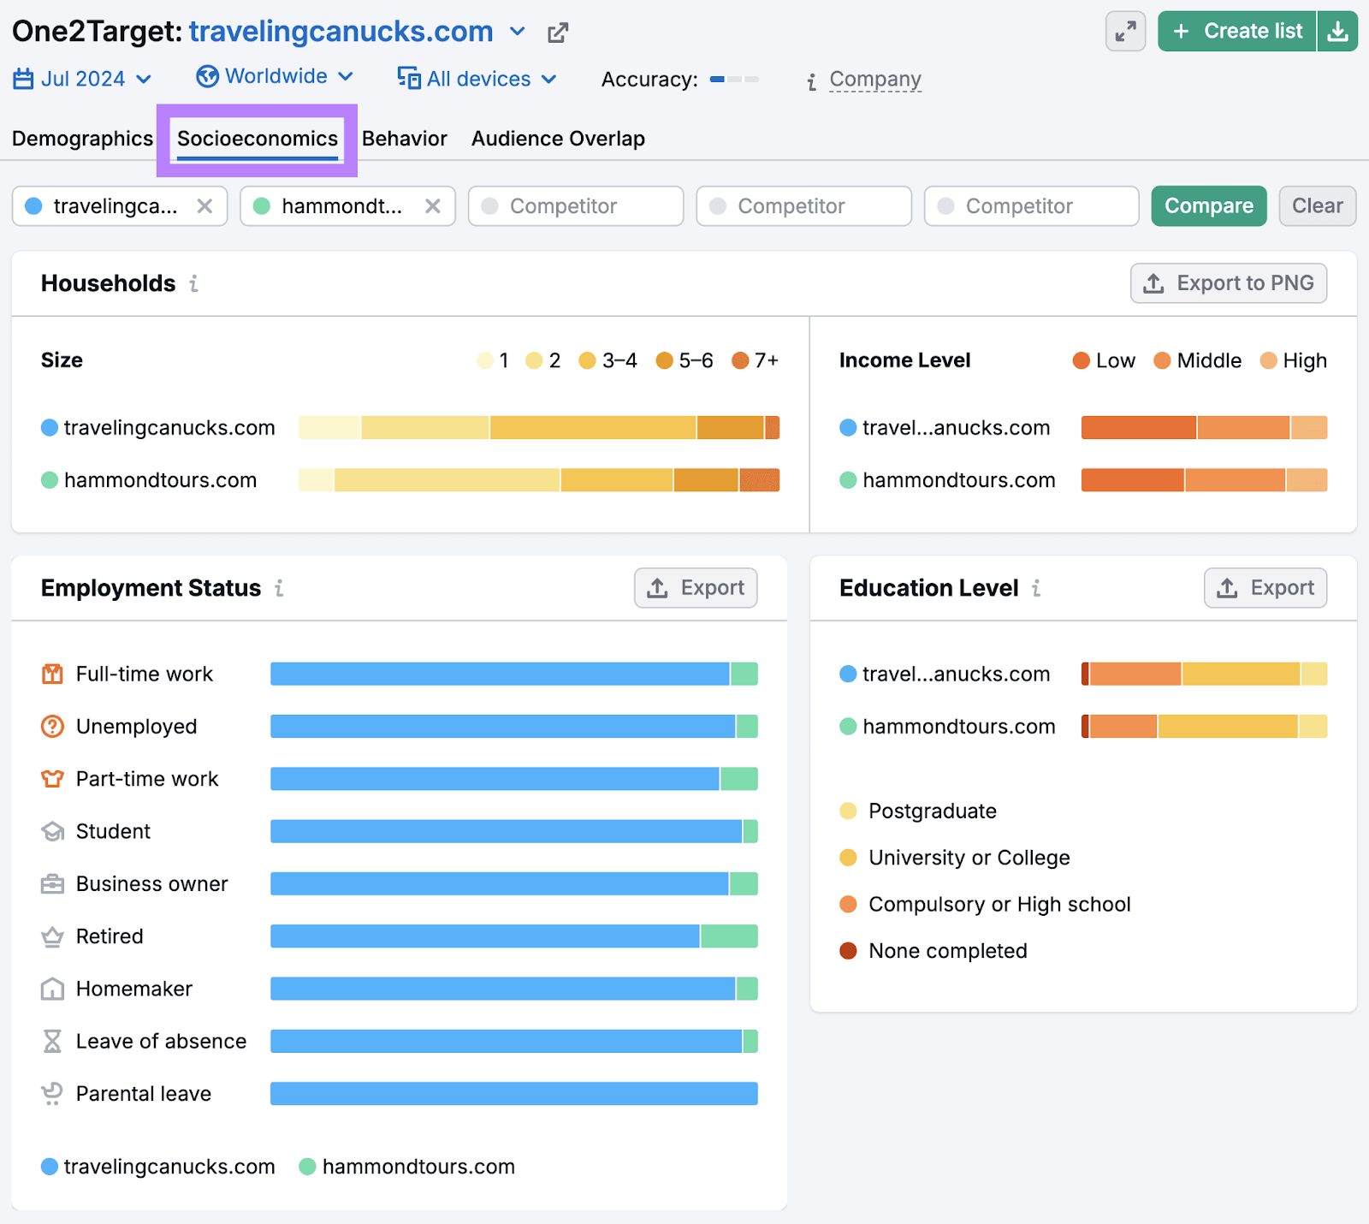Click the info icon beside Company

point(811,82)
